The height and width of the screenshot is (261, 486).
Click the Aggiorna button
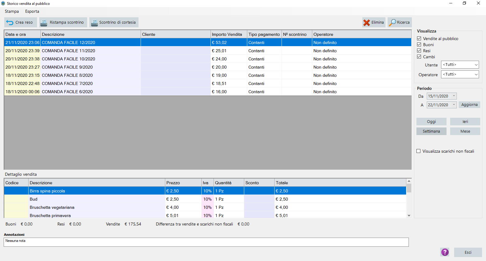[469, 105]
